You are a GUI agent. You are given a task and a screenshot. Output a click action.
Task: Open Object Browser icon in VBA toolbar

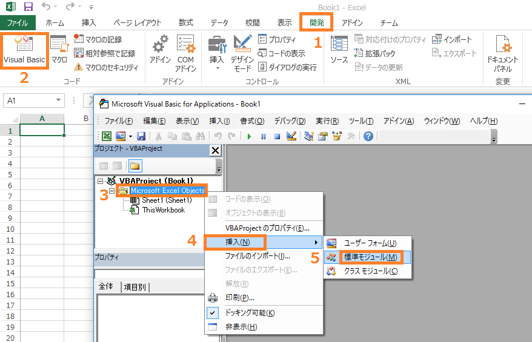click(x=337, y=136)
